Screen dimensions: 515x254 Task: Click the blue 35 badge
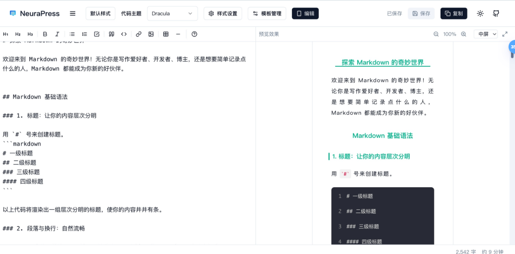coord(512,47)
